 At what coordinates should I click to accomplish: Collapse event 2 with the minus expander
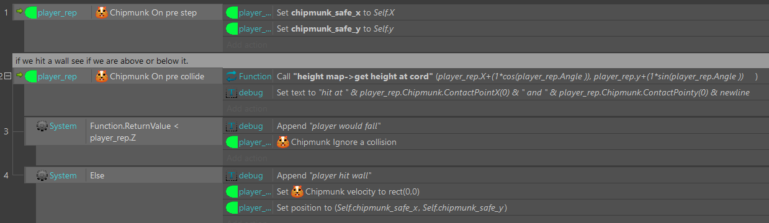tap(8, 76)
